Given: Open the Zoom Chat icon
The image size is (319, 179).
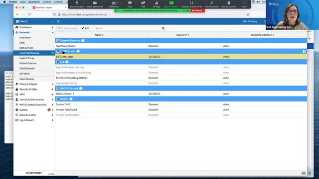Looking at the screenshot, I should click(x=130, y=3).
